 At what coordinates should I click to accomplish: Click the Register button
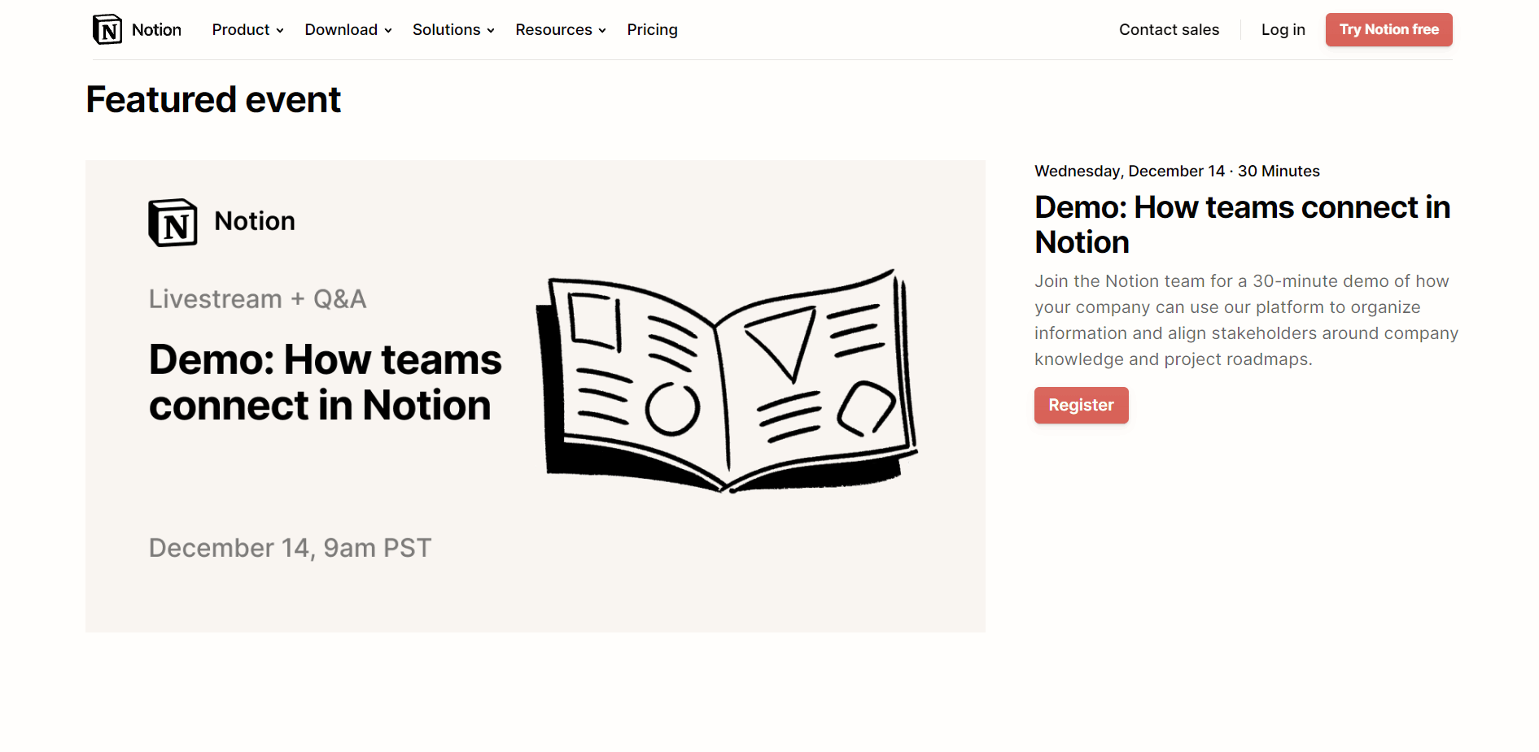[1081, 405]
